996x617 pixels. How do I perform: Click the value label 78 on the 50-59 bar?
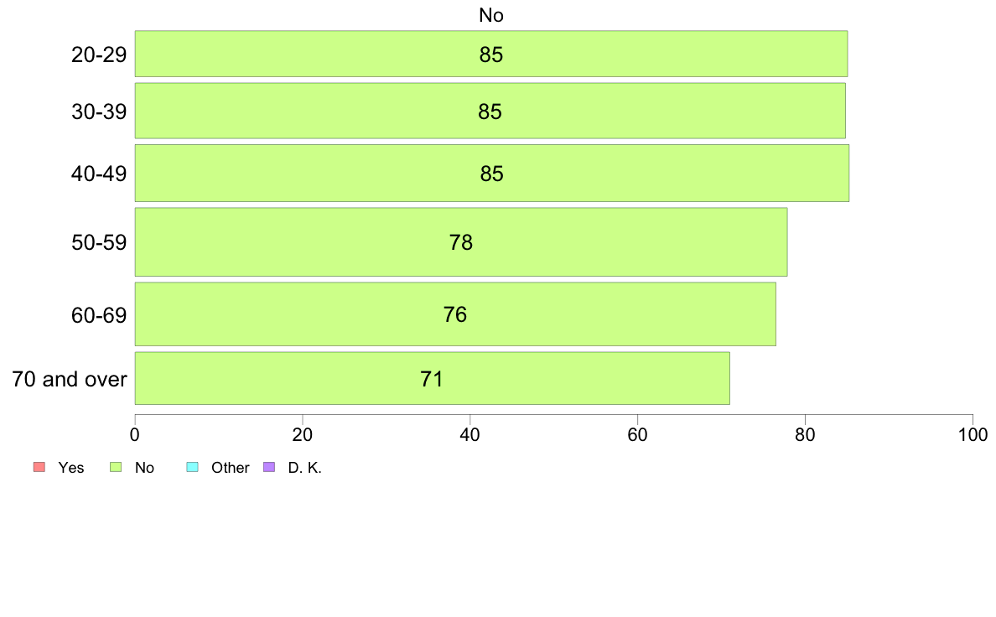click(x=461, y=243)
